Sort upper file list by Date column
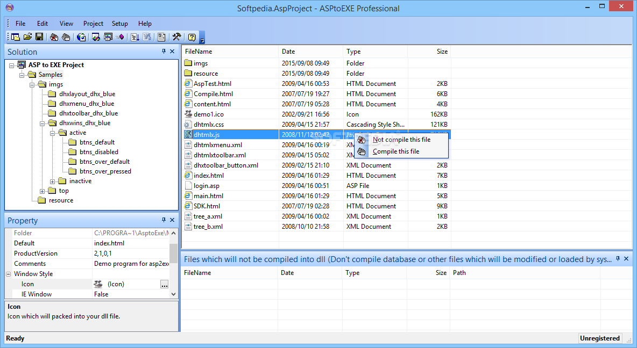 (x=311, y=52)
